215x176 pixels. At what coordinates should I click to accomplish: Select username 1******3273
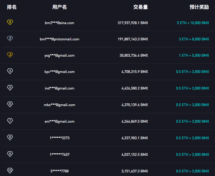[60, 138]
